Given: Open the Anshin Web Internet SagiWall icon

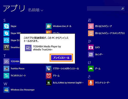Looking at the screenshot, I should pos(49,83).
